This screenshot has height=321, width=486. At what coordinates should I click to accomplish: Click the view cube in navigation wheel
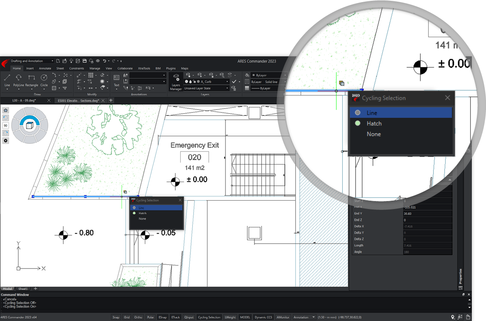30,125
